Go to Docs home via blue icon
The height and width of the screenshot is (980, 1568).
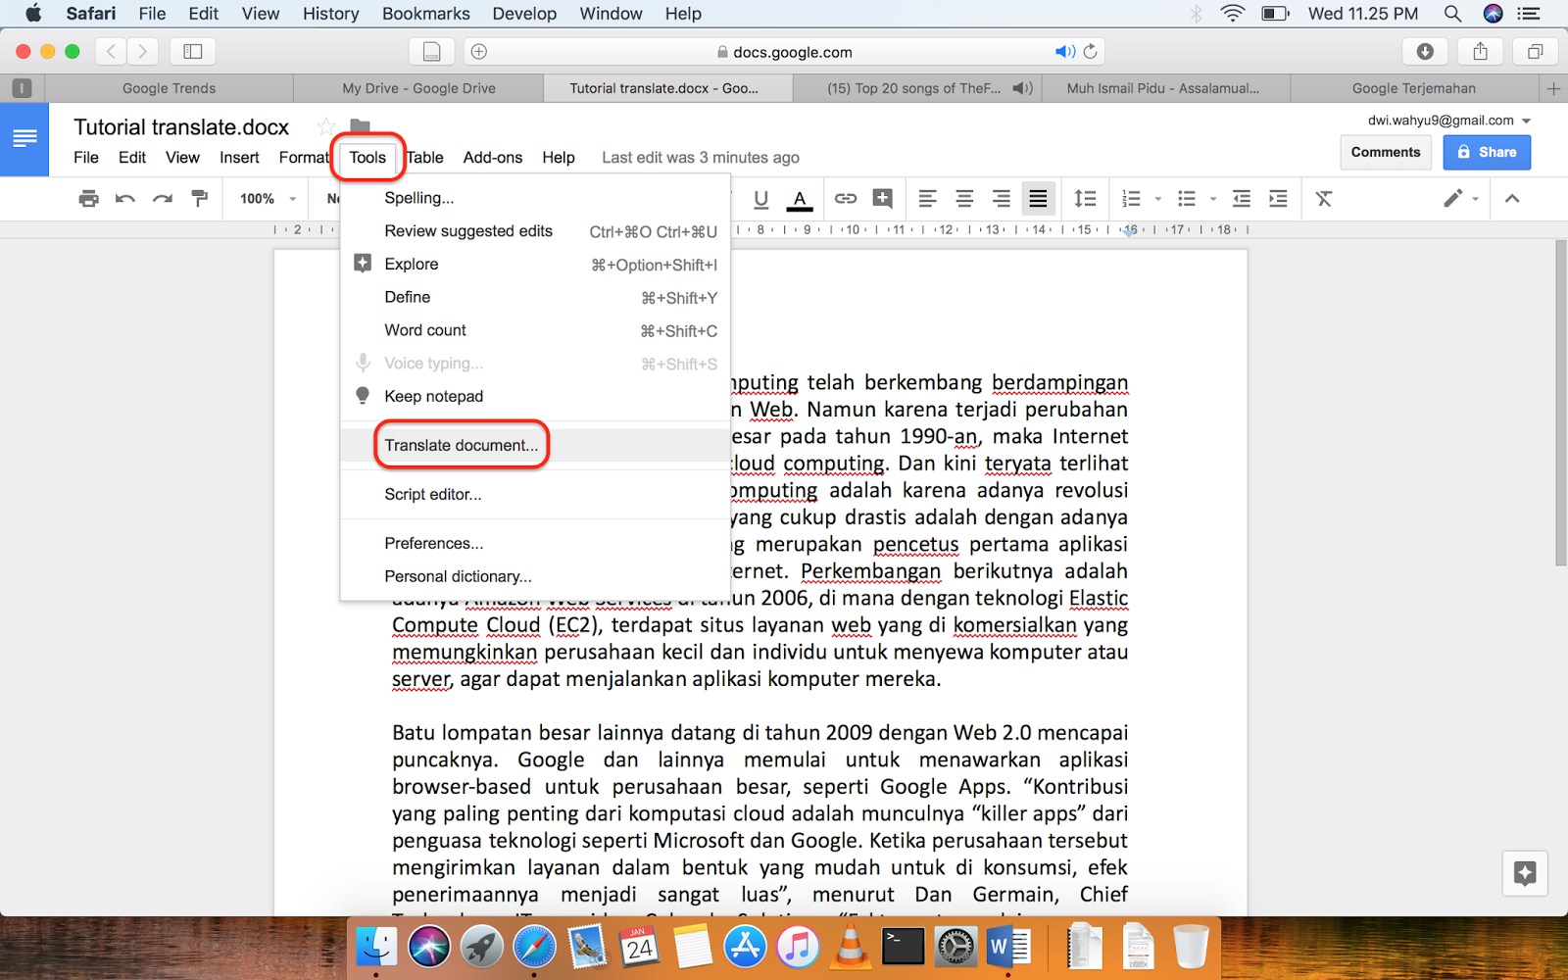24,140
